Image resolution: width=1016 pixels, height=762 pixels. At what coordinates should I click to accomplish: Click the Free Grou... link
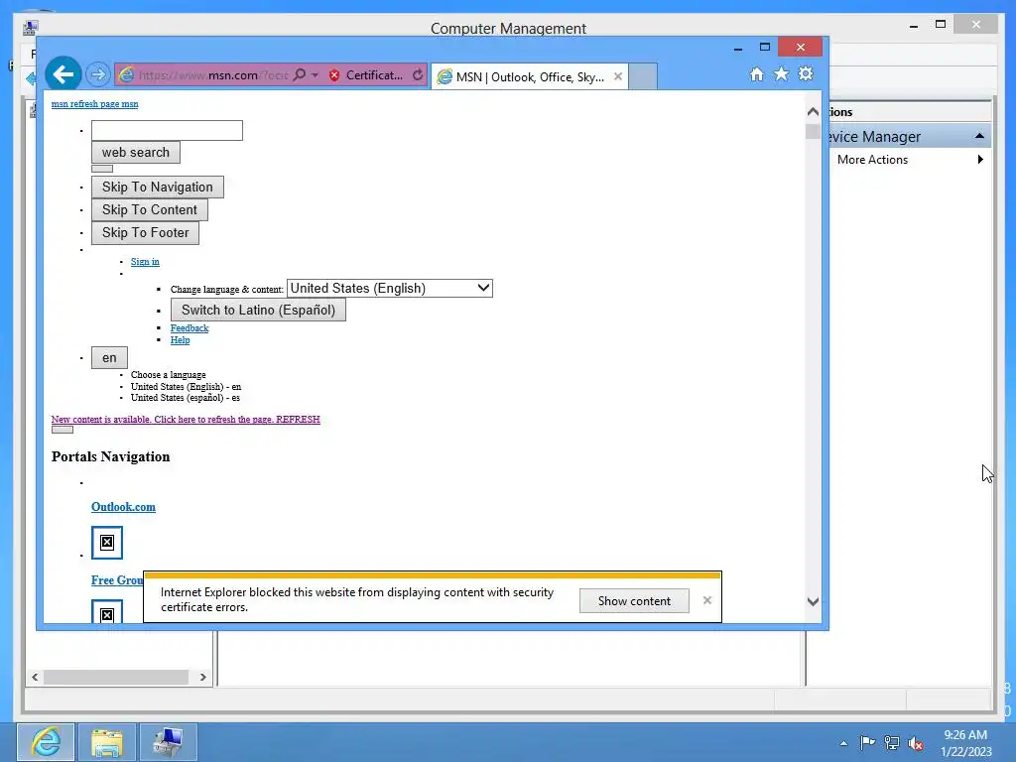pyautogui.click(x=117, y=580)
